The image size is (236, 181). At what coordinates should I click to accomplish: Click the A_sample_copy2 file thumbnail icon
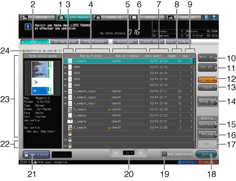[x=70, y=97]
